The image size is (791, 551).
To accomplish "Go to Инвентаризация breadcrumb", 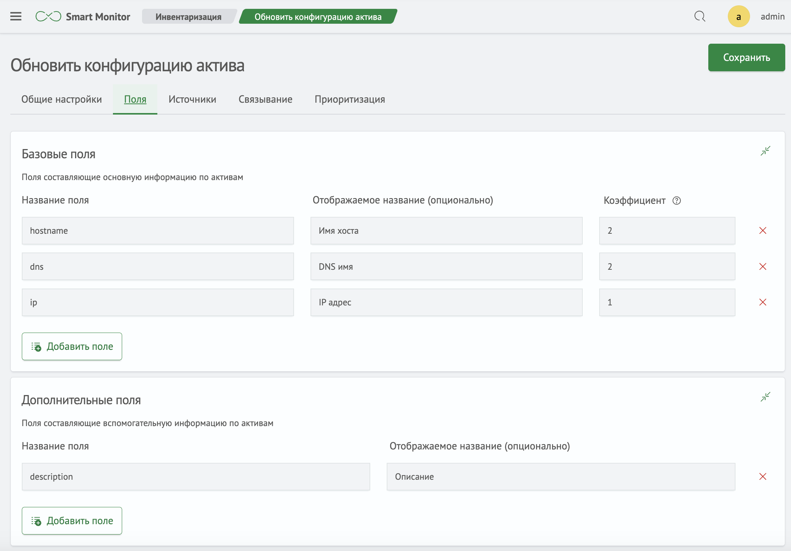I will 188,16.
